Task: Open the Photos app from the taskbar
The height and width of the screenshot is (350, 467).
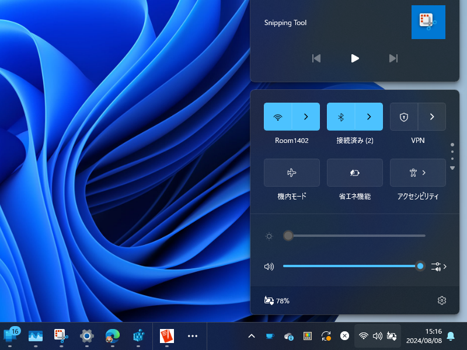Action: [x=35, y=336]
